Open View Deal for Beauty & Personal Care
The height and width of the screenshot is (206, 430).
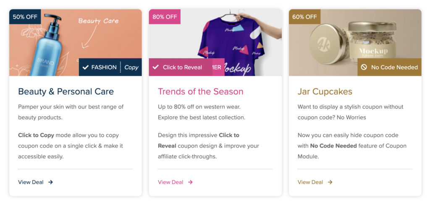point(31,182)
